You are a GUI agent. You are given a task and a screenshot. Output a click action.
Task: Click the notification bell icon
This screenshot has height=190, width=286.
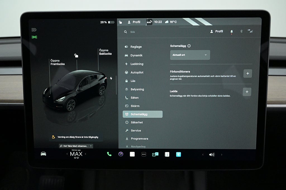pyautogui.click(x=232, y=32)
